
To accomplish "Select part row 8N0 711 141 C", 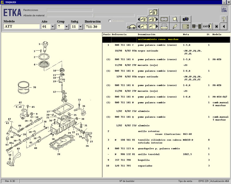I will 166,45.
